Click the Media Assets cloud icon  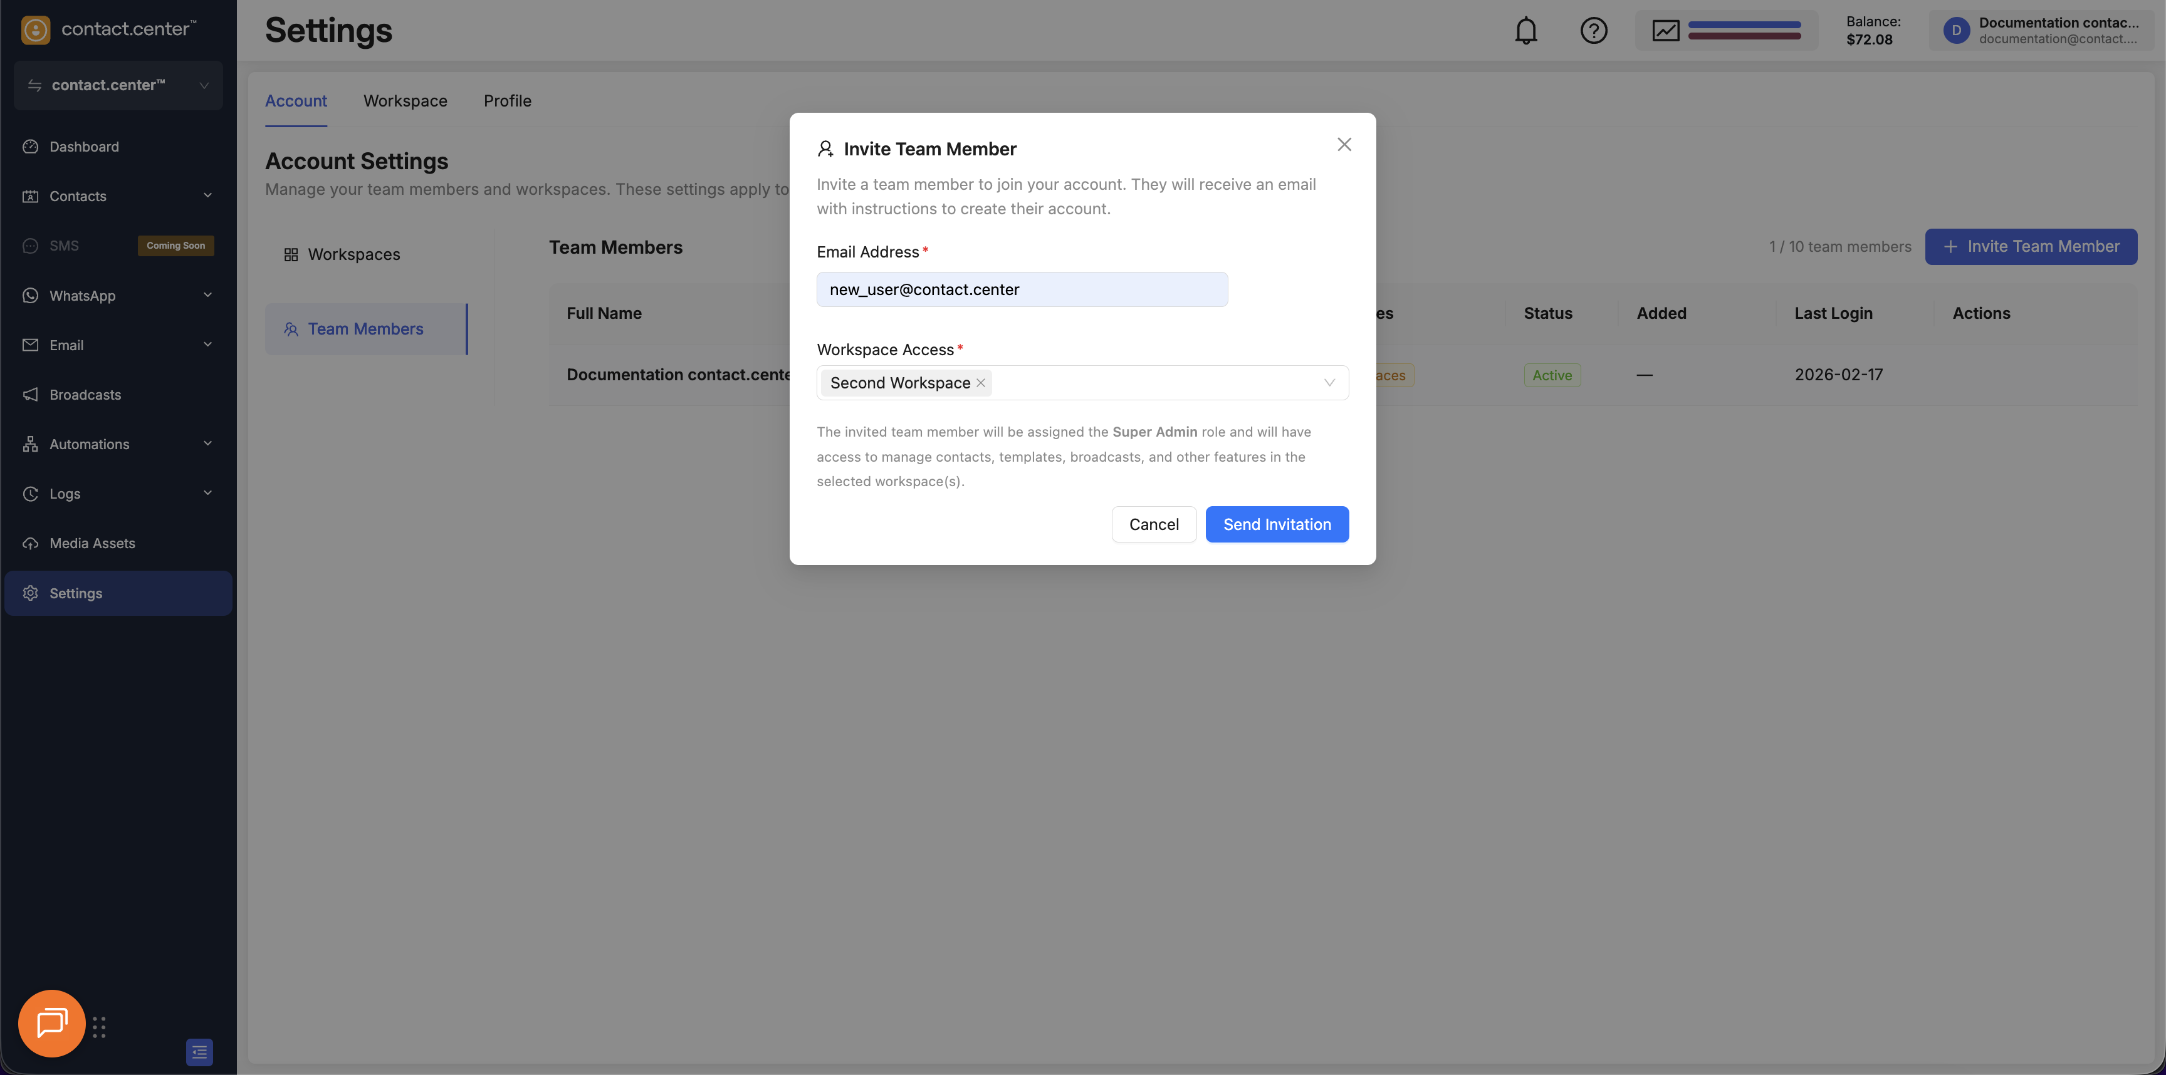tap(31, 543)
